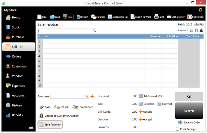The image size is (207, 133).
Task: Select invoice row 5 item cell
Action: pyautogui.click(x=93, y=61)
